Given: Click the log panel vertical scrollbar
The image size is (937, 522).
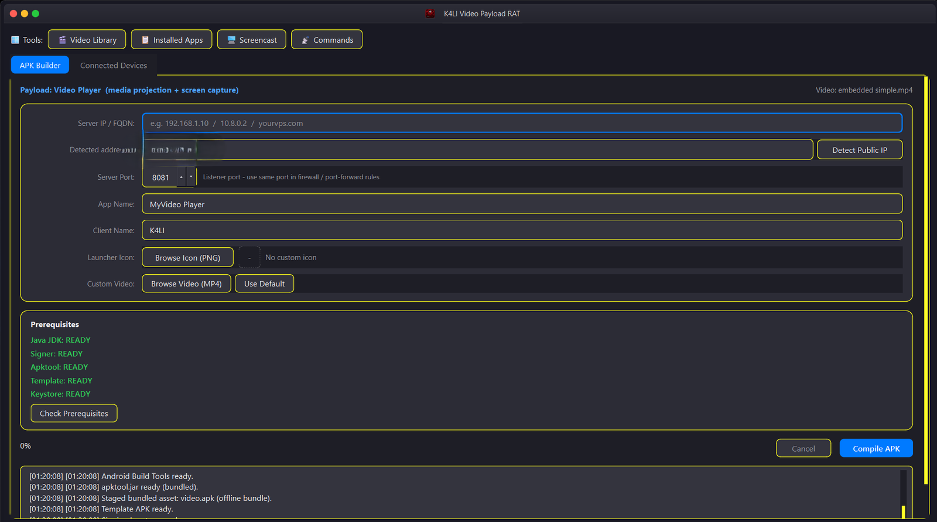Looking at the screenshot, I should [904, 494].
